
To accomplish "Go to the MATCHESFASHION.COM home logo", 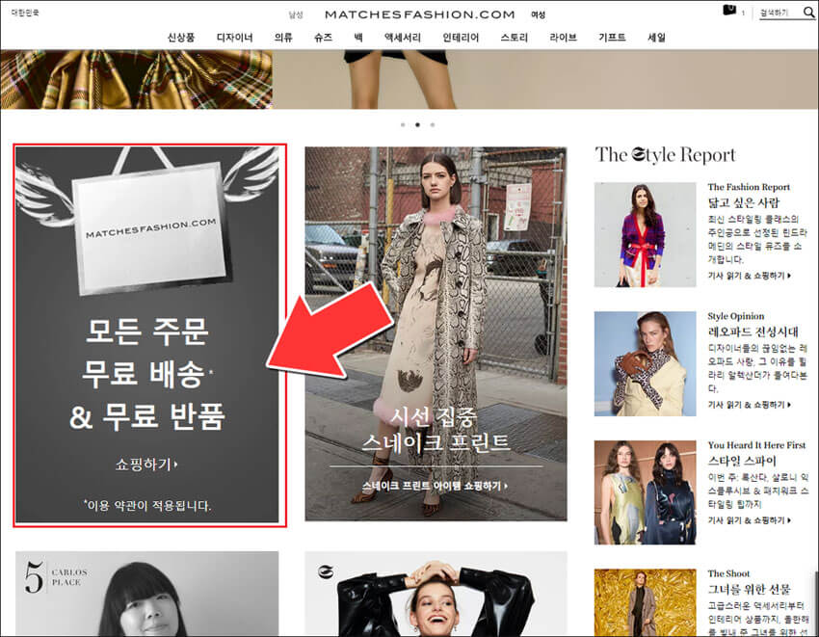I will point(419,14).
